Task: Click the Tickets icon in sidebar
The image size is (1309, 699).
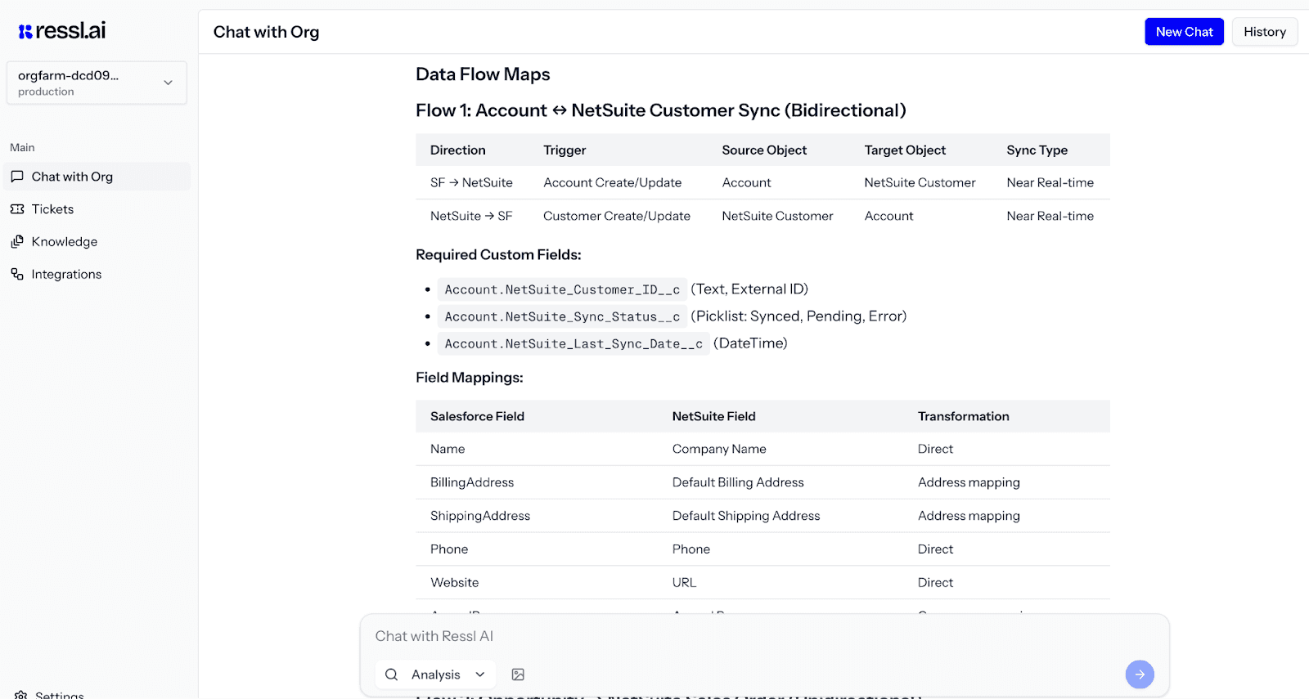Action: tap(17, 209)
